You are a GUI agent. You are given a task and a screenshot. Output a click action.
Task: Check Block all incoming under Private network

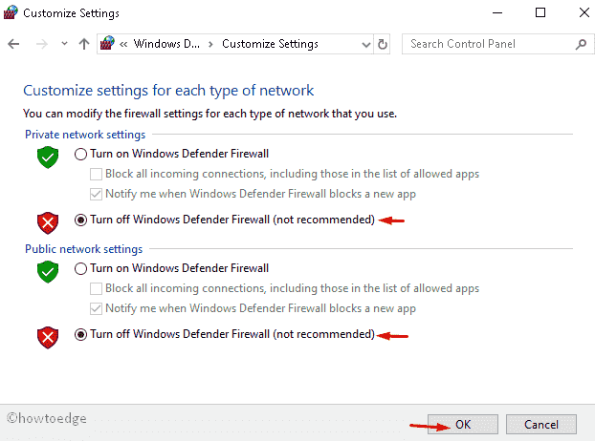tap(96, 174)
